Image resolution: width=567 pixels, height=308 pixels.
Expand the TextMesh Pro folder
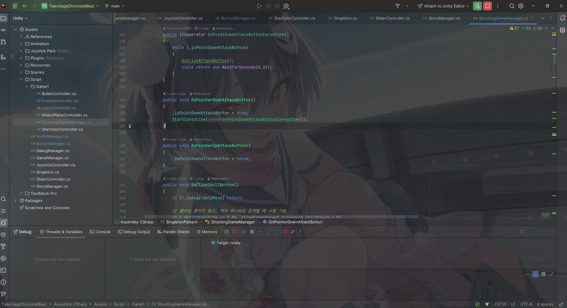point(21,193)
